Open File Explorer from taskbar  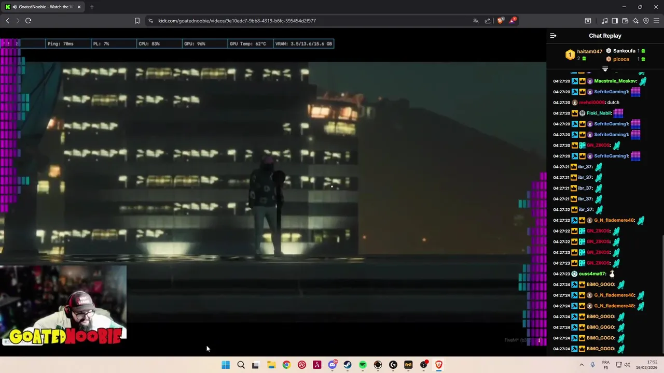coord(271,365)
